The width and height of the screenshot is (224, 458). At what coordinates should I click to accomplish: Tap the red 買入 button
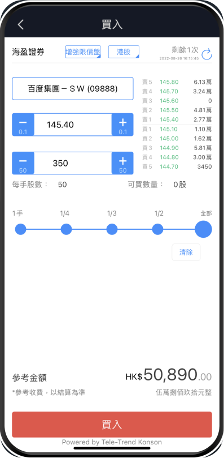(112, 425)
